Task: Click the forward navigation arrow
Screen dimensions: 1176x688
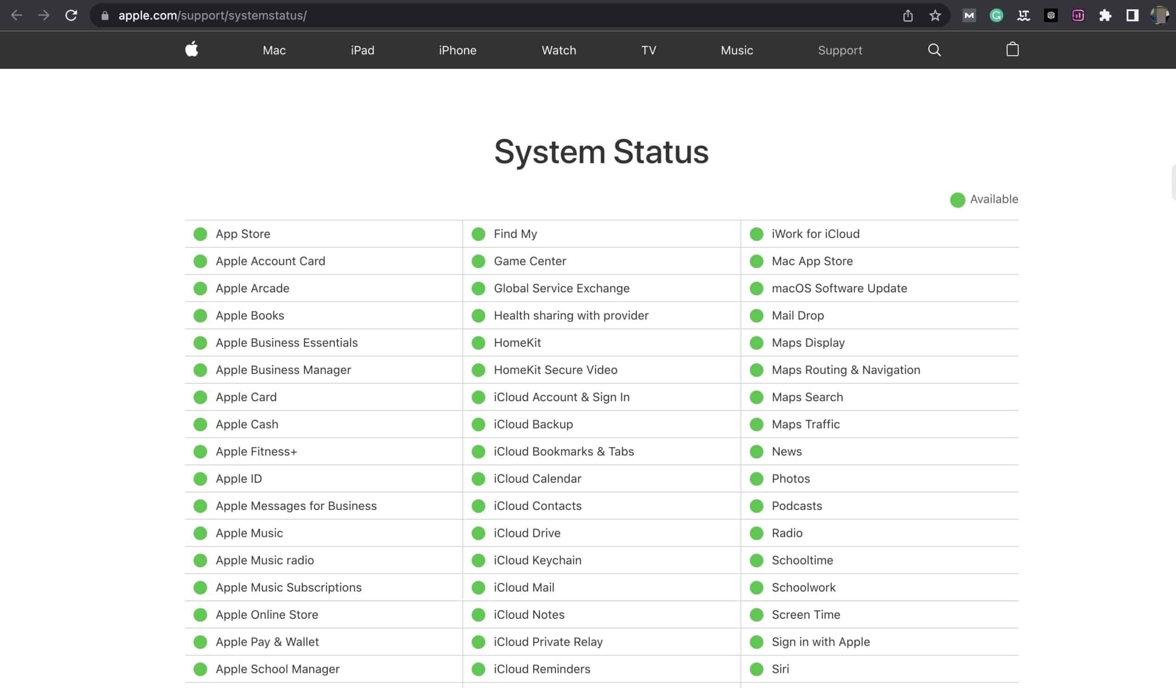Action: 44,15
